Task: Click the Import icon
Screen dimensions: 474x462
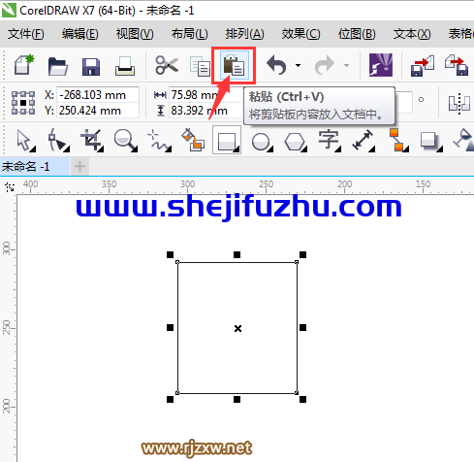Action: tap(423, 66)
